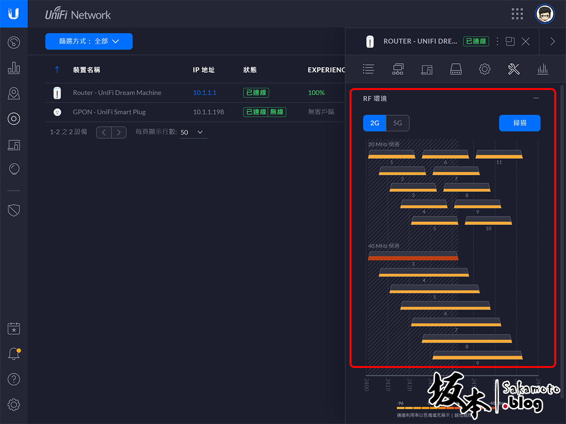Collapse the side panel with right chevron
Viewport: 566px width, 424px height.
pyautogui.click(x=552, y=41)
